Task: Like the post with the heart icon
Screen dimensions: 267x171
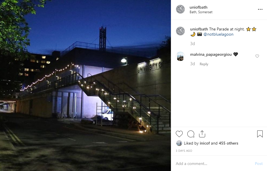Action: (x=179, y=134)
